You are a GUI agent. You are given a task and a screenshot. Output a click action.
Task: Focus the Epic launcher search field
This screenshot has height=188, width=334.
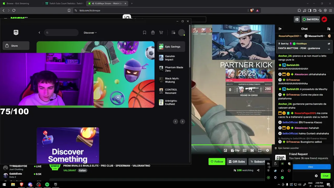(61, 33)
